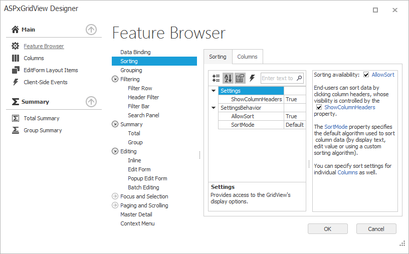Click the ShowColumnHeaders hyperlink
Screen dimensions: 409x254
coord(349,107)
